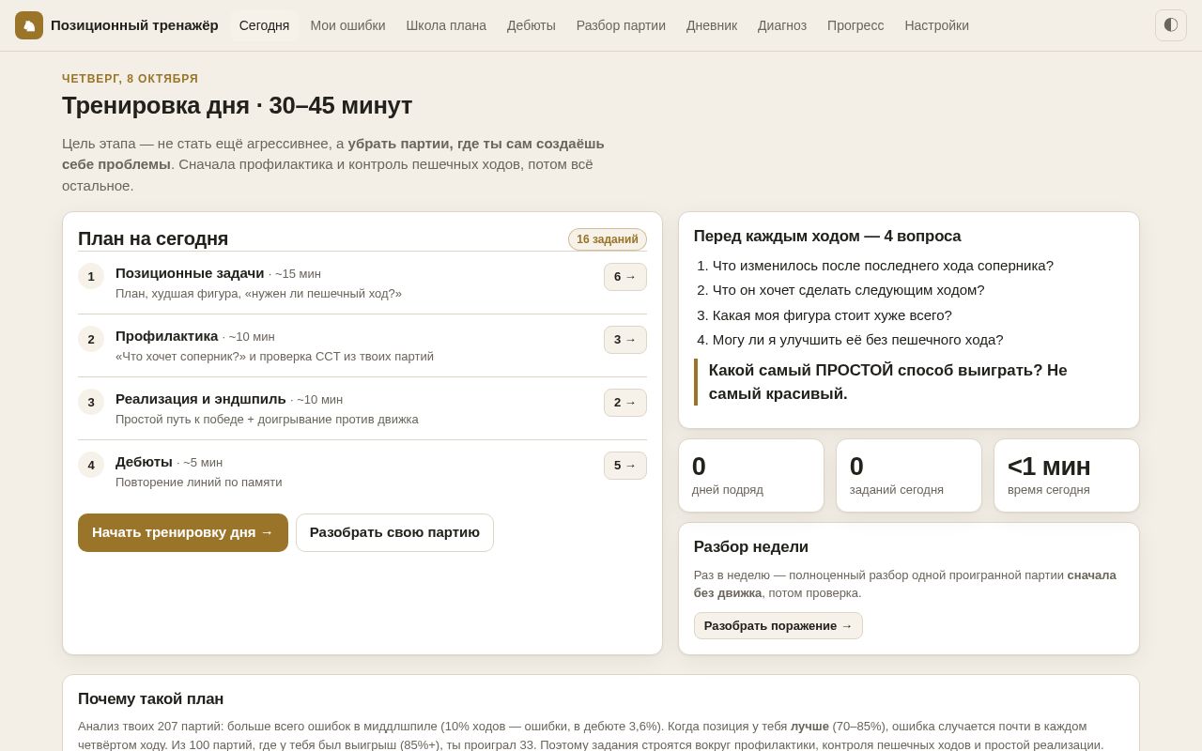
Task: Toggle the dark theme switch
Action: (1171, 25)
